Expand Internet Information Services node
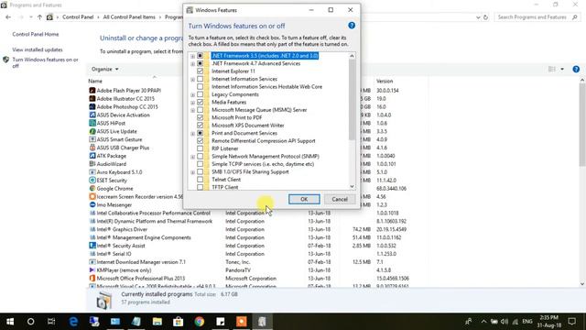This screenshot has width=586, height=330. (192, 80)
